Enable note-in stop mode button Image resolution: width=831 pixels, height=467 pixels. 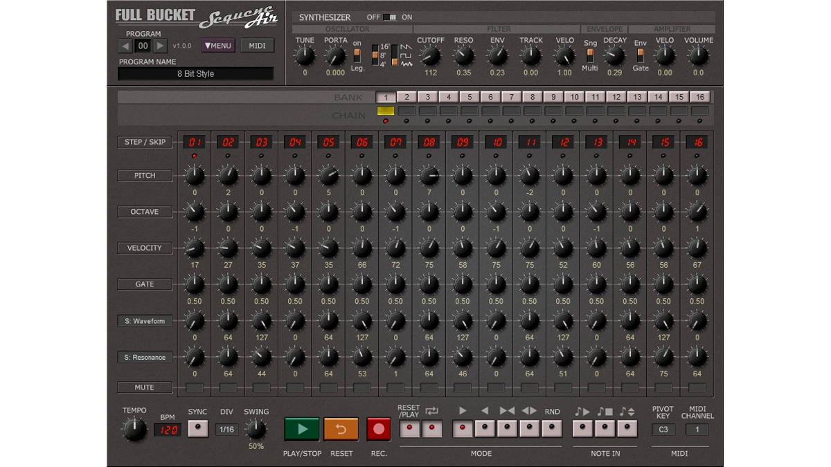pos(605,429)
